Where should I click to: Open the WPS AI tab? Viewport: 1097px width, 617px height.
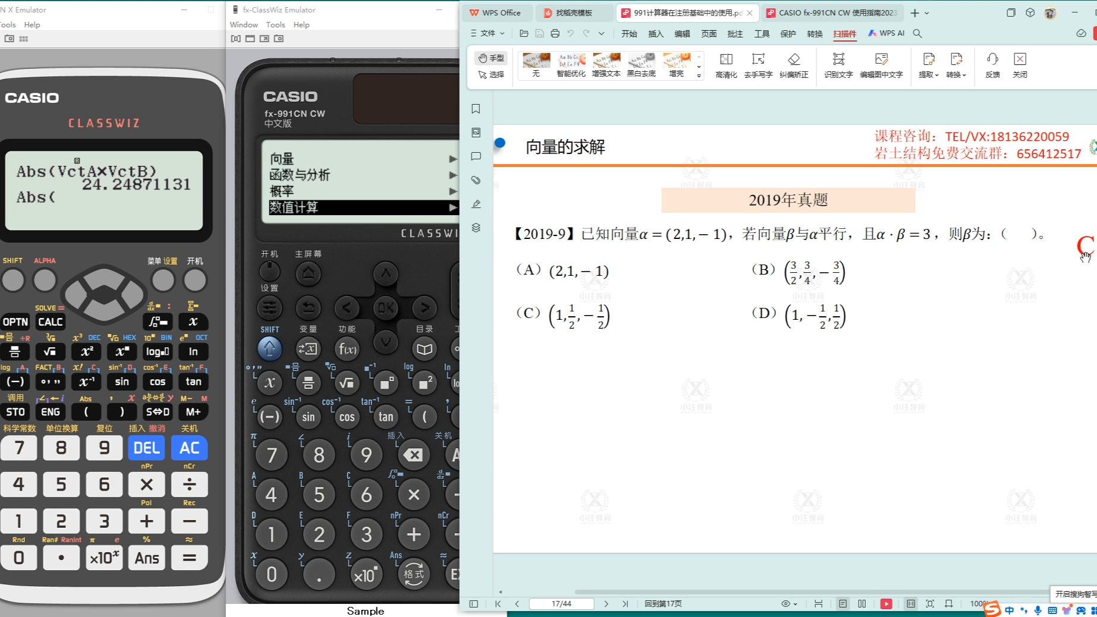click(887, 33)
